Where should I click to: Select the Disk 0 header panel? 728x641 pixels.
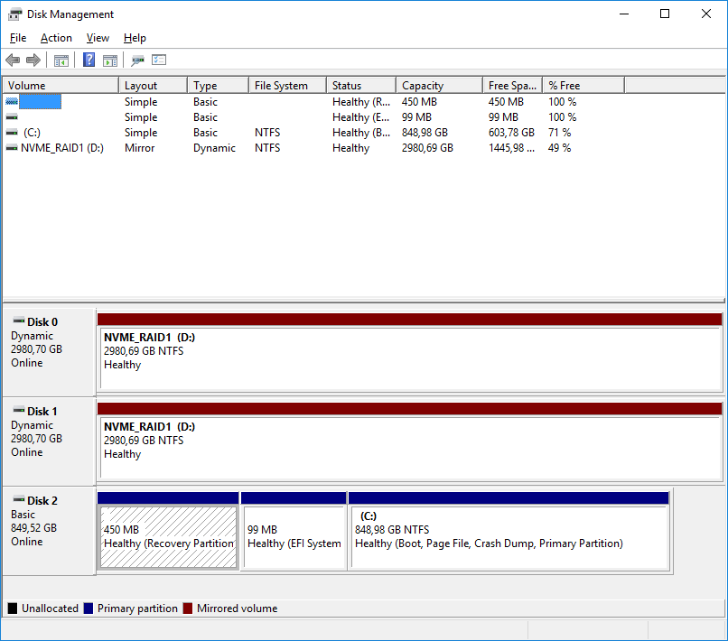tap(49, 352)
